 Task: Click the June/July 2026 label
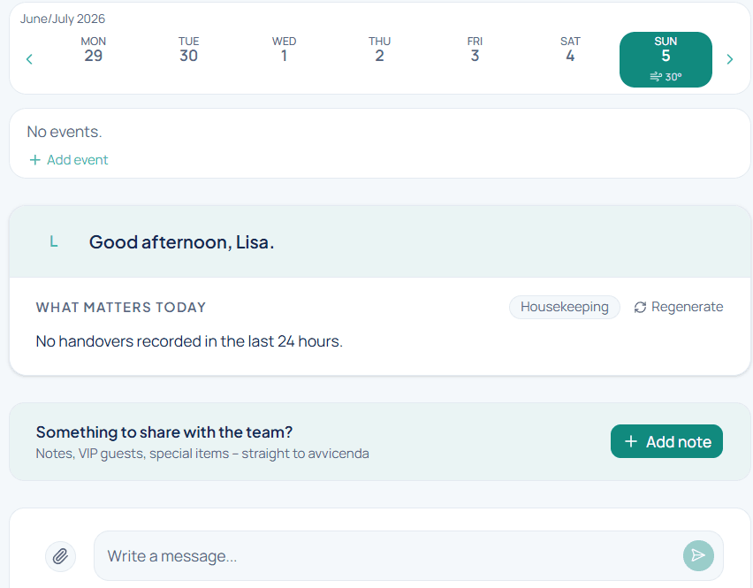tap(63, 19)
